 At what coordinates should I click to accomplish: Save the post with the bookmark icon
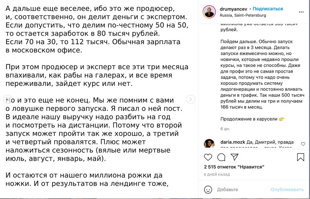[x=301, y=157]
